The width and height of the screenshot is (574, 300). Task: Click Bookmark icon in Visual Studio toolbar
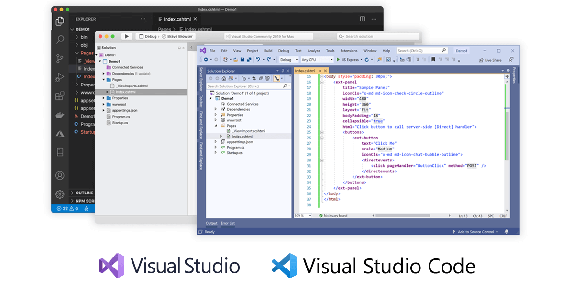(433, 59)
